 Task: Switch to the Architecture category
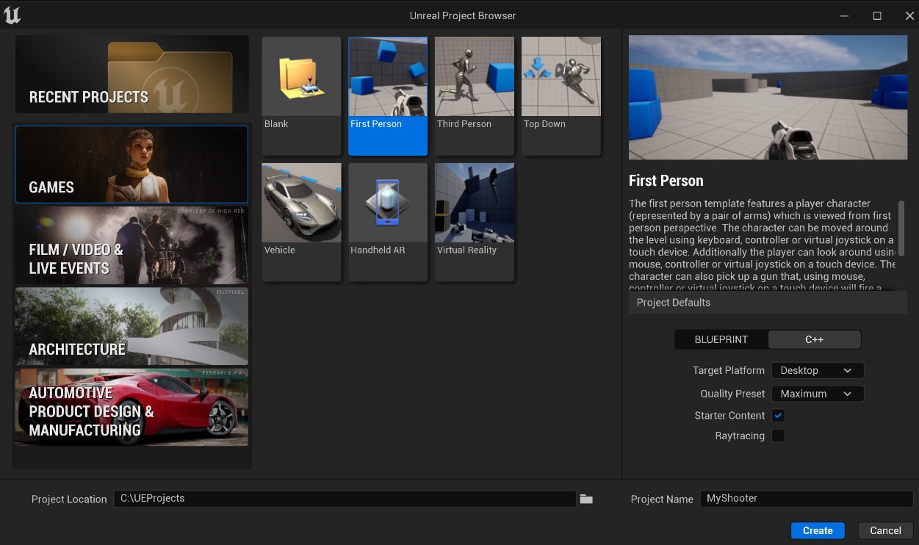point(131,326)
